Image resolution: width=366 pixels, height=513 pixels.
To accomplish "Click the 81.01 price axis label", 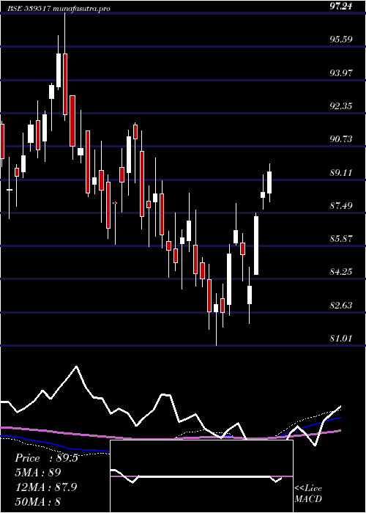I will (341, 339).
